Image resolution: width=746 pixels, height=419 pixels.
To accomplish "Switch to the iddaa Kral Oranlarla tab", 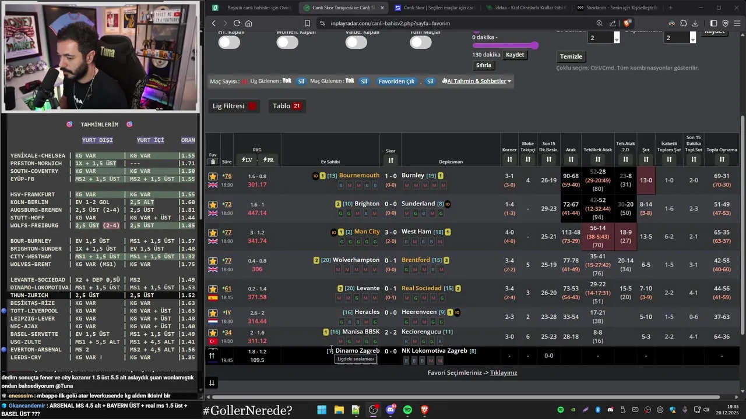I will coord(526,8).
